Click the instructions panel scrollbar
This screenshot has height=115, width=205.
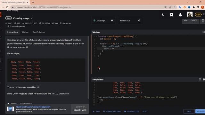point(88,67)
